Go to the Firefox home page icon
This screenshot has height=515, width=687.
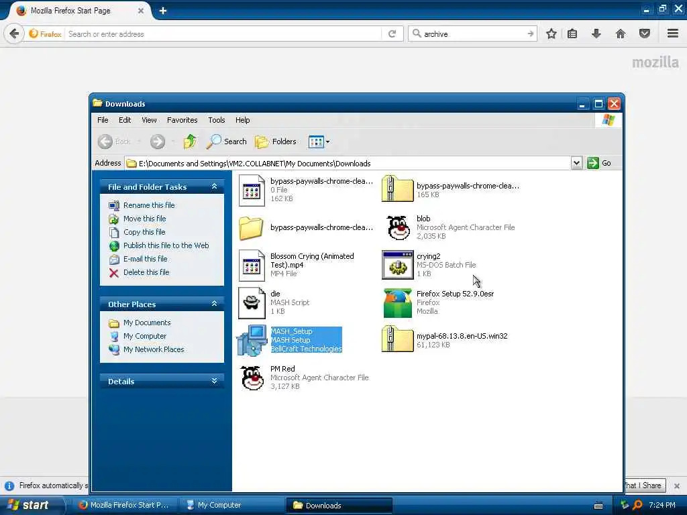point(621,34)
